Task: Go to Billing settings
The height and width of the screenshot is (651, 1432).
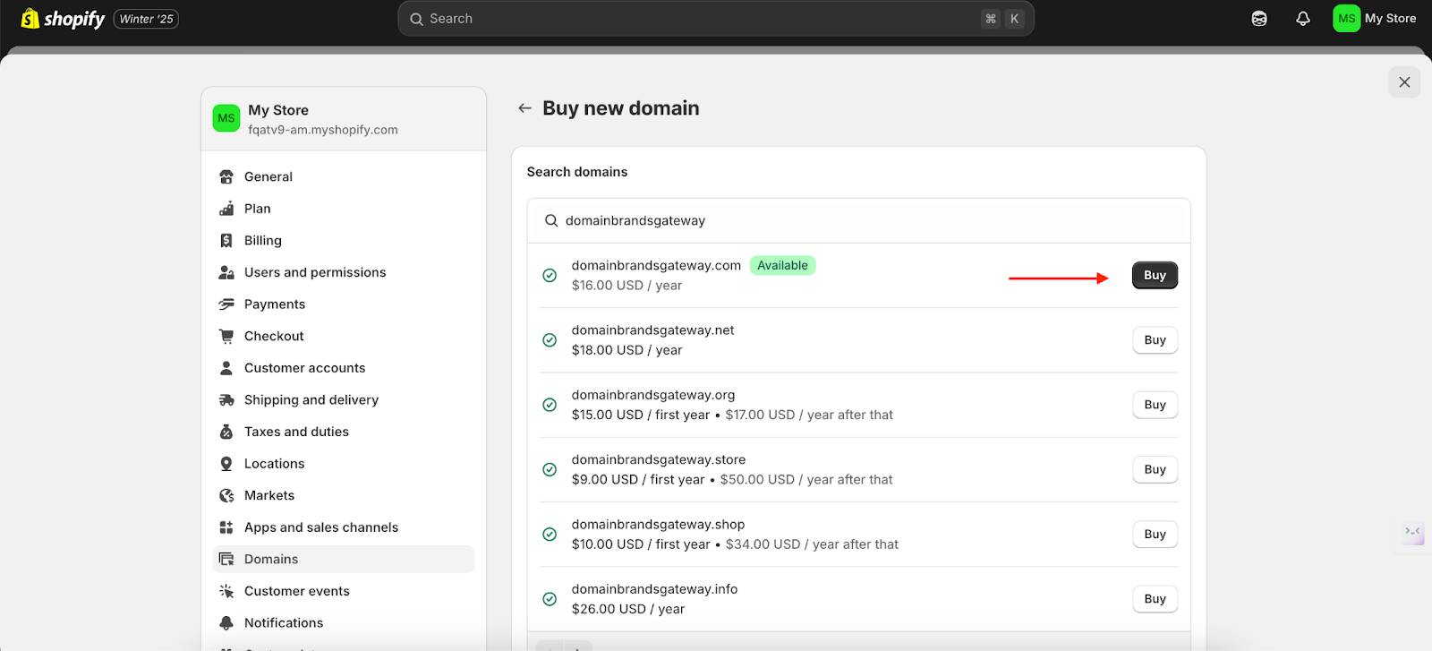Action: 344,241
